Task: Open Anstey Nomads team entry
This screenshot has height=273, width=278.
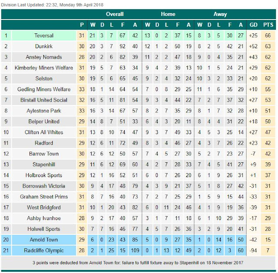Action: point(44,57)
